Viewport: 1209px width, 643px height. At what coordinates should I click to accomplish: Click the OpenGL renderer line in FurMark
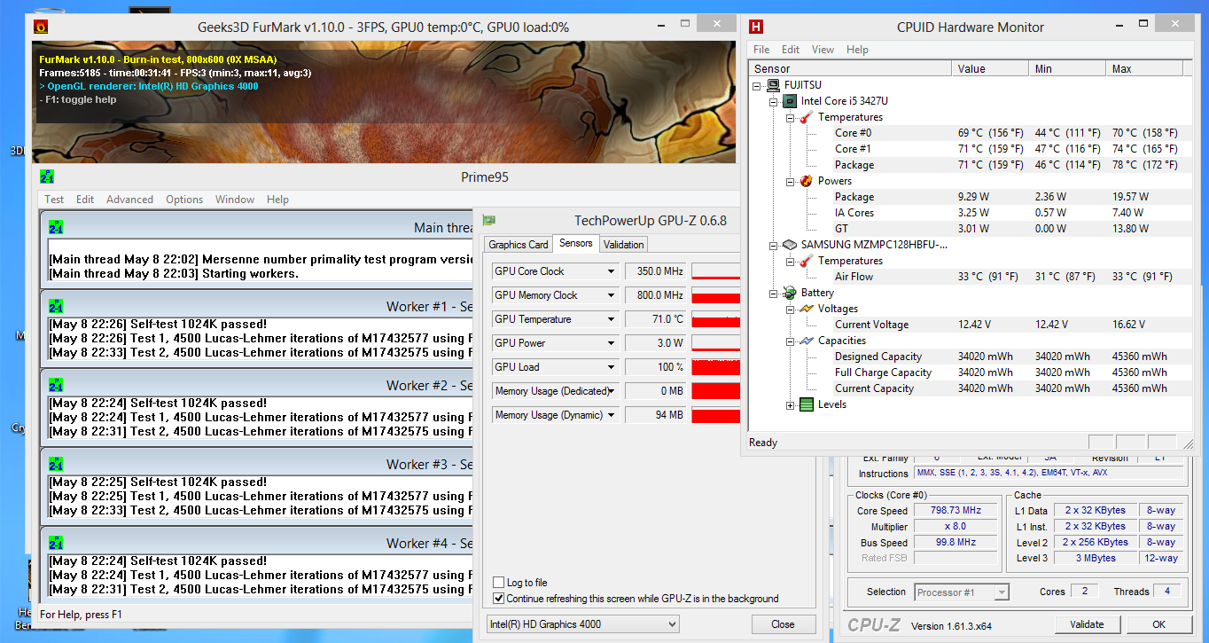149,87
